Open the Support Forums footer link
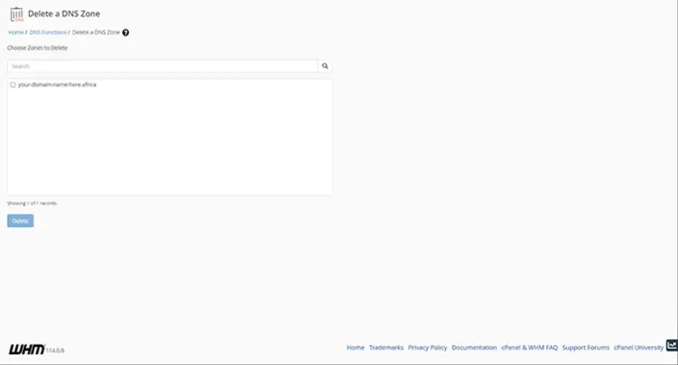 (586, 348)
